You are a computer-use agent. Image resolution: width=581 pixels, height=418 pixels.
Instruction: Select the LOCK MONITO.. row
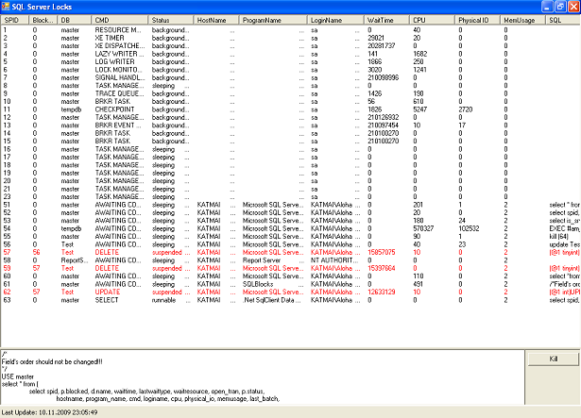(290, 70)
